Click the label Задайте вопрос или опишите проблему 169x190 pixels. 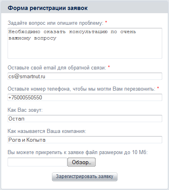56,23
